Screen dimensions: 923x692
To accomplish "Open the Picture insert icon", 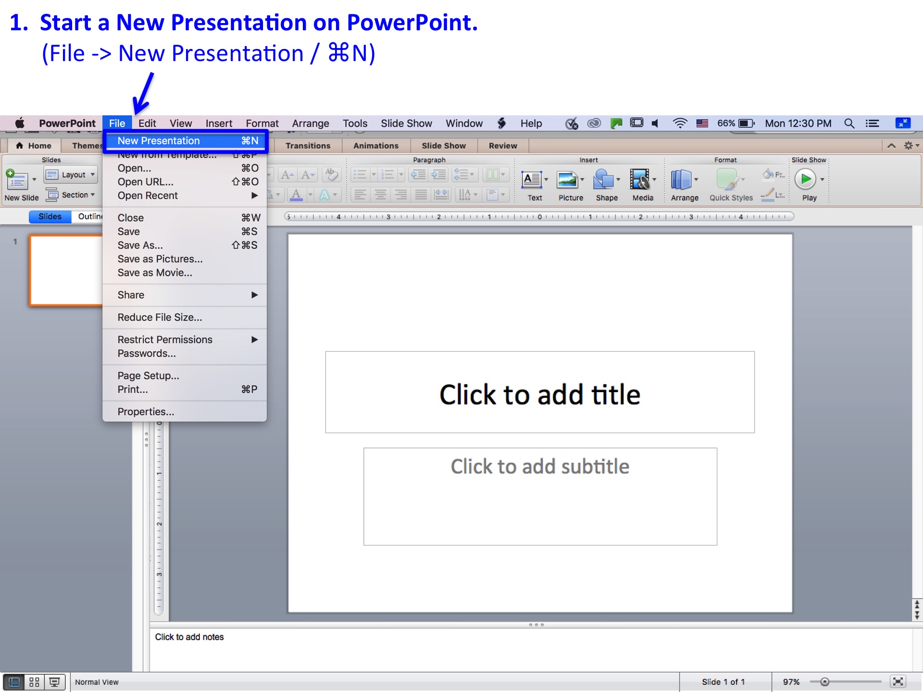I will 567,180.
